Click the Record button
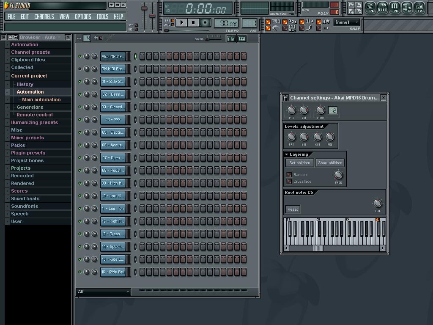 [x=205, y=22]
